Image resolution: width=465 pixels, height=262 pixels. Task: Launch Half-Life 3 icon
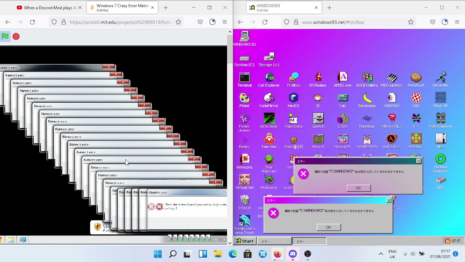391,142
